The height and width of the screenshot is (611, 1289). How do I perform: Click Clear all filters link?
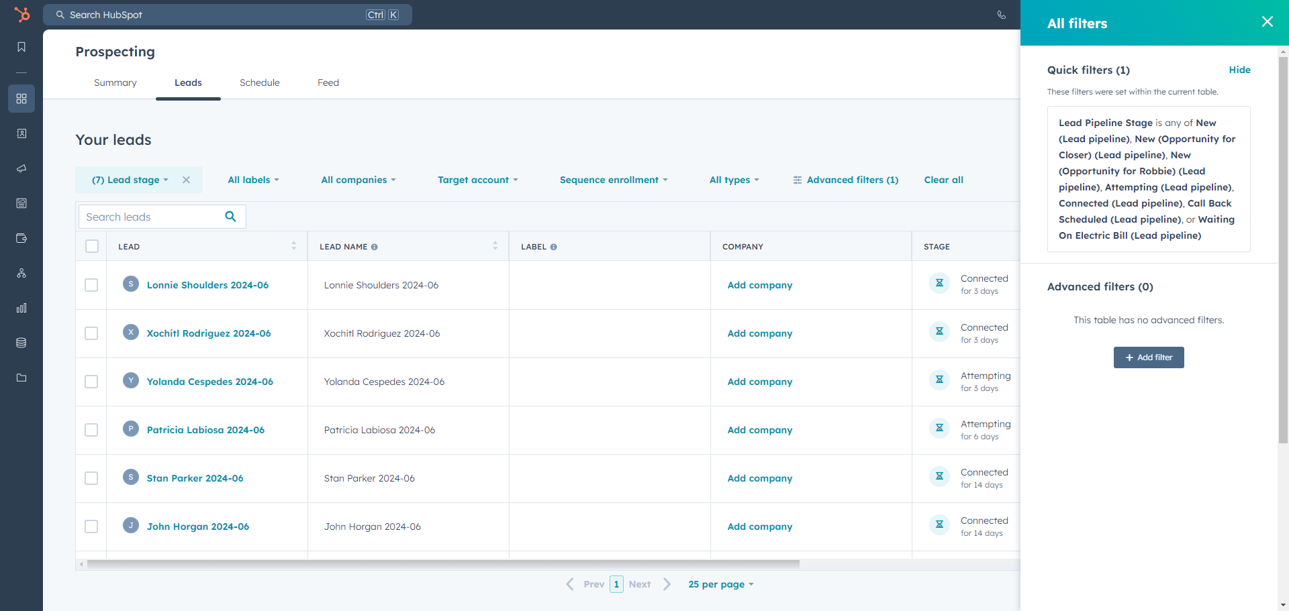[x=943, y=180]
